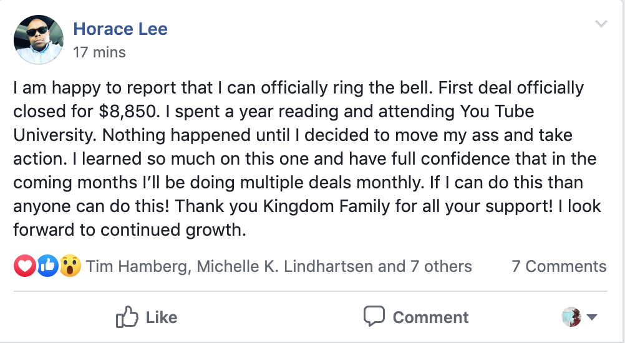Click the speech bubble Comment icon

[x=374, y=317]
